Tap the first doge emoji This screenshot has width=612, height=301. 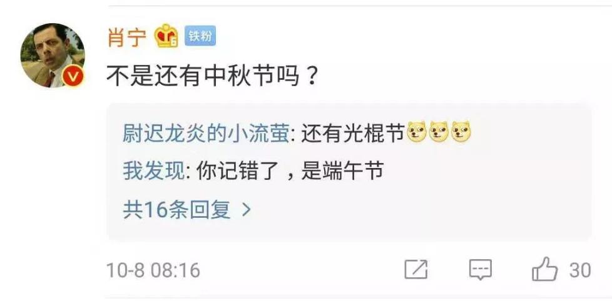point(417,132)
